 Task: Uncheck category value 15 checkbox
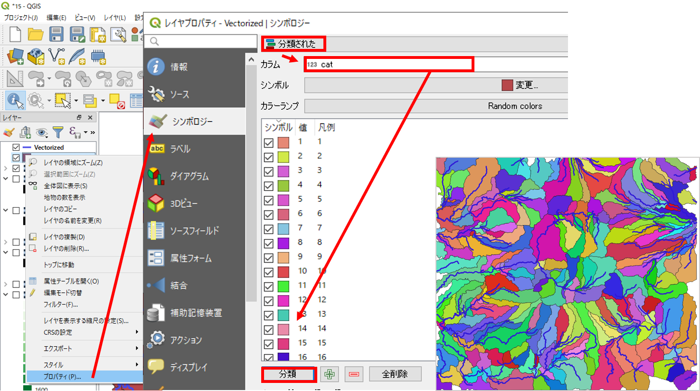(269, 343)
